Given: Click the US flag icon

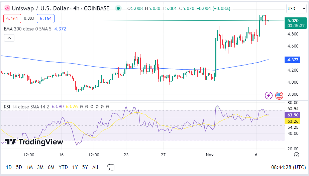Looking at the screenshot, I should (x=279, y=96).
